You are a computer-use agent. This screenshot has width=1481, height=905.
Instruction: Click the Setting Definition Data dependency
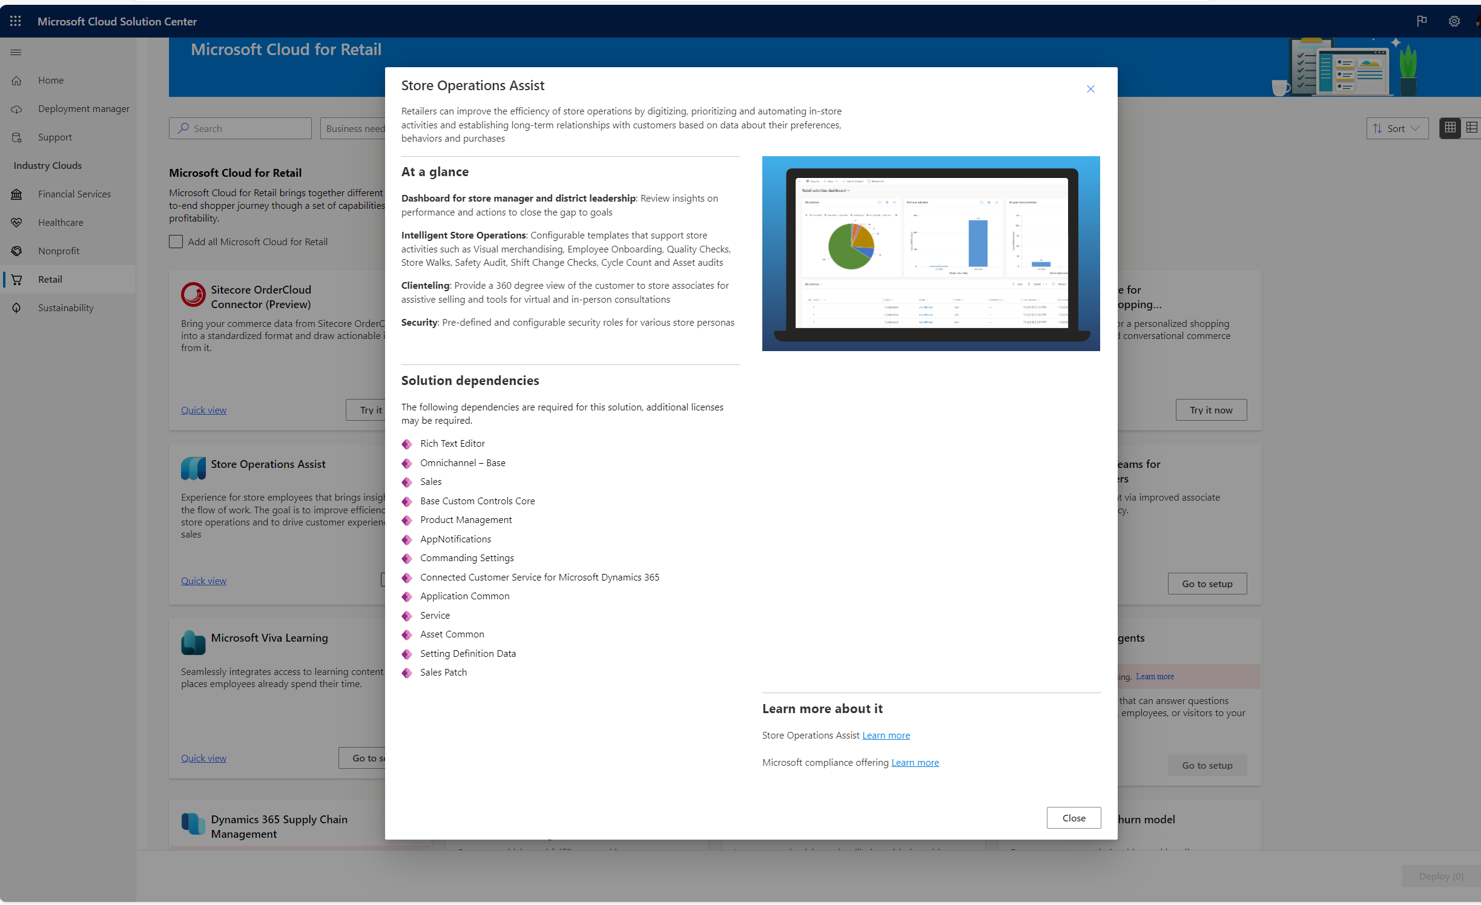coord(468,653)
